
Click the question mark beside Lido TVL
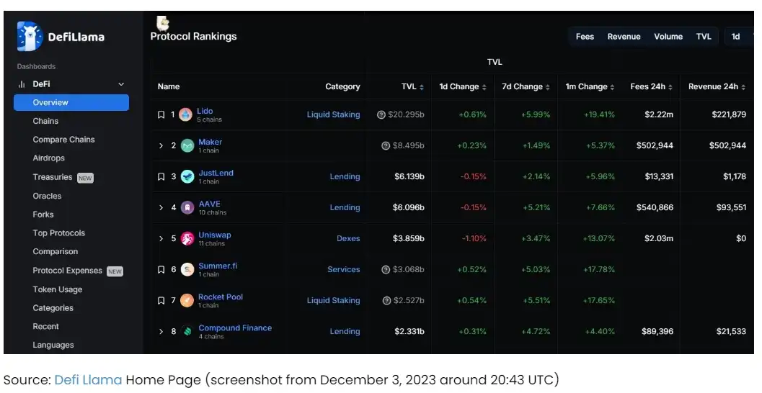(381, 115)
